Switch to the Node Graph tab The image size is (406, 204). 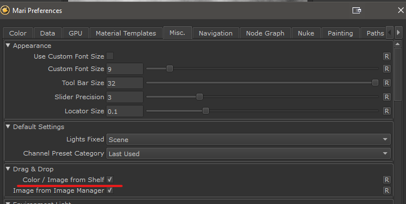265,33
